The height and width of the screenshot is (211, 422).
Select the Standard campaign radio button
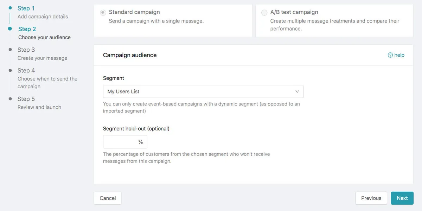pyautogui.click(x=103, y=13)
